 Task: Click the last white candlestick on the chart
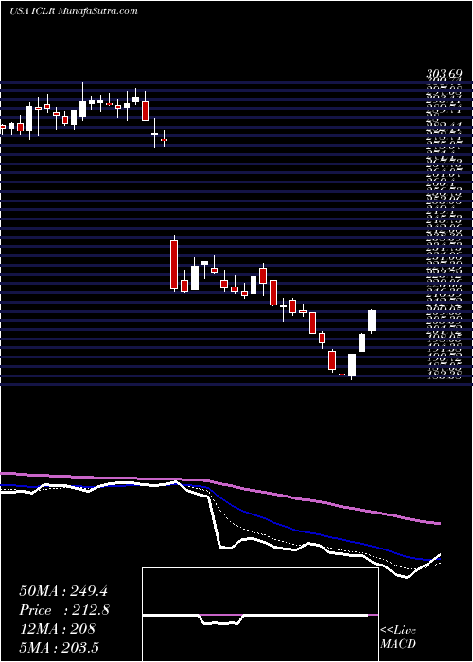[x=372, y=321]
